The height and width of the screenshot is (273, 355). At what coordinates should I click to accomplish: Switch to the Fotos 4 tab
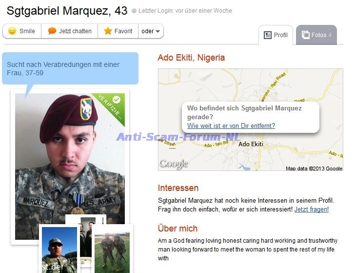tap(316, 35)
